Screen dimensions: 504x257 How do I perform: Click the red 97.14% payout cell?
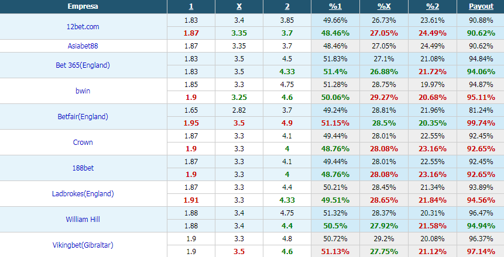[x=481, y=251]
